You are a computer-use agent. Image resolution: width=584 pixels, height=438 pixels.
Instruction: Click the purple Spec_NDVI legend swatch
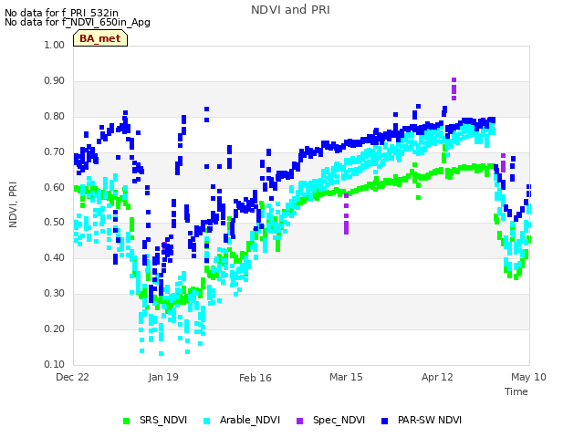(300, 421)
